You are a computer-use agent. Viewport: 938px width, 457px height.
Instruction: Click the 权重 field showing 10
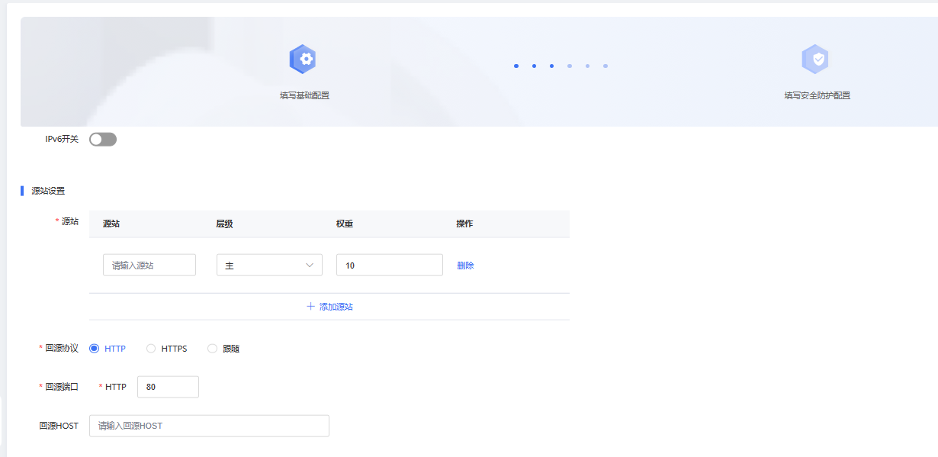point(389,266)
